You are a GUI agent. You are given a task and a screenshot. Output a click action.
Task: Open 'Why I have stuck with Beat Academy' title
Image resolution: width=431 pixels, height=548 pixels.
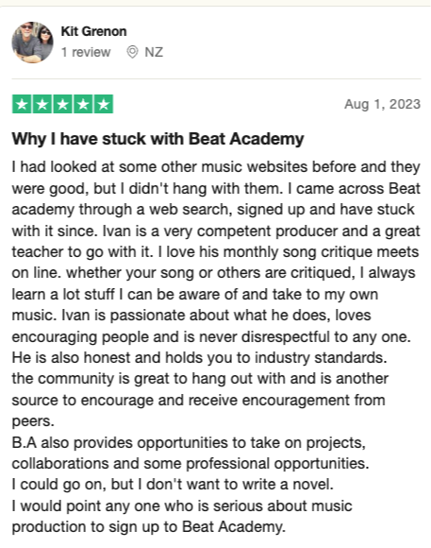pos(158,139)
